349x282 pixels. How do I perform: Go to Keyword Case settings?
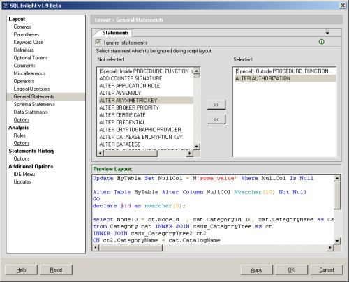tap(29, 42)
